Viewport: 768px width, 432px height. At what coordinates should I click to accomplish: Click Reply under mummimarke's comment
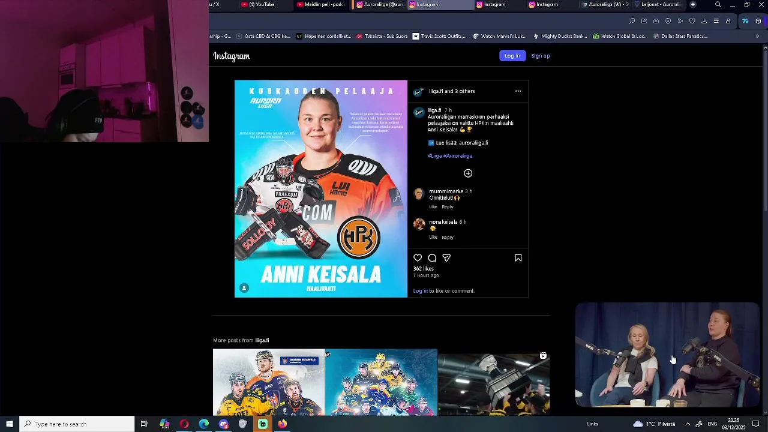pos(448,207)
